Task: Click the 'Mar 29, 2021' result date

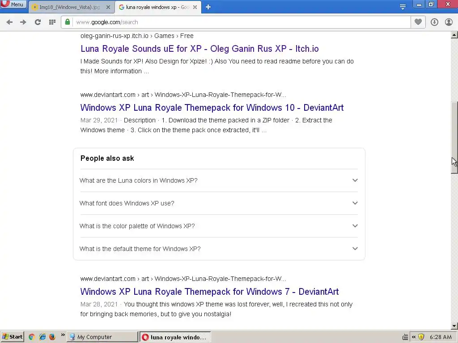Action: click(x=99, y=121)
